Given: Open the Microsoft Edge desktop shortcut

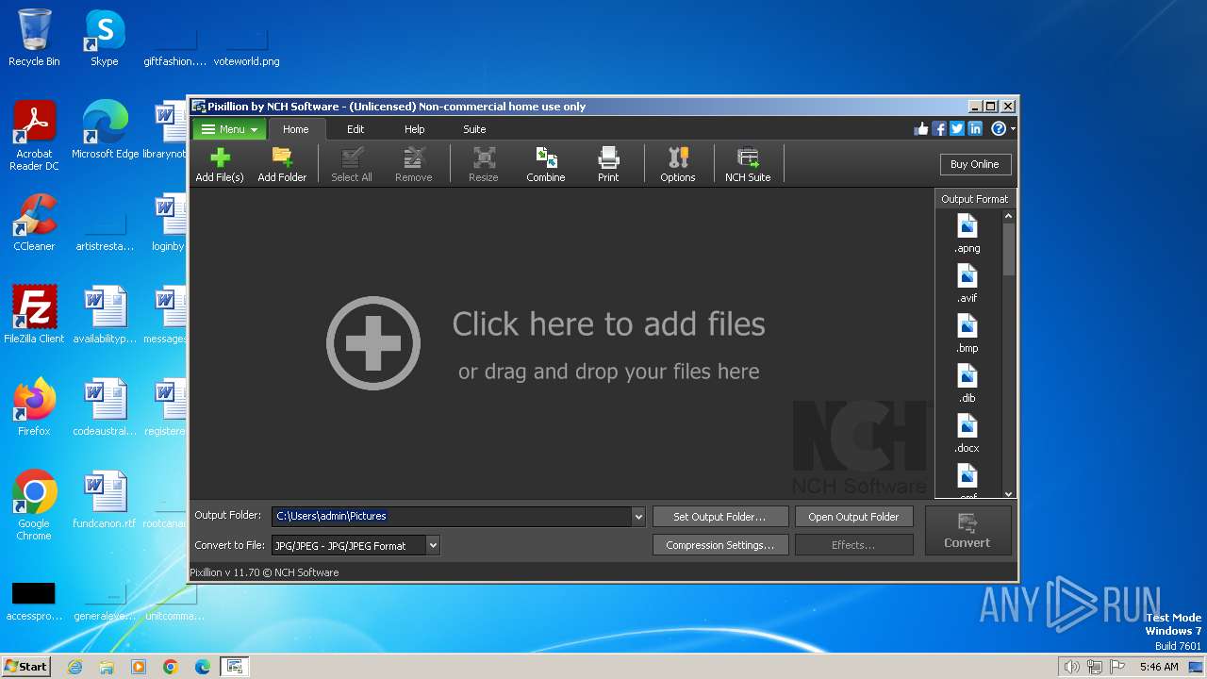Looking at the screenshot, I should (105, 129).
